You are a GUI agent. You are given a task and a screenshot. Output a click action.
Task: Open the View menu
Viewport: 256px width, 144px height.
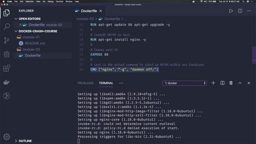coord(38,2)
